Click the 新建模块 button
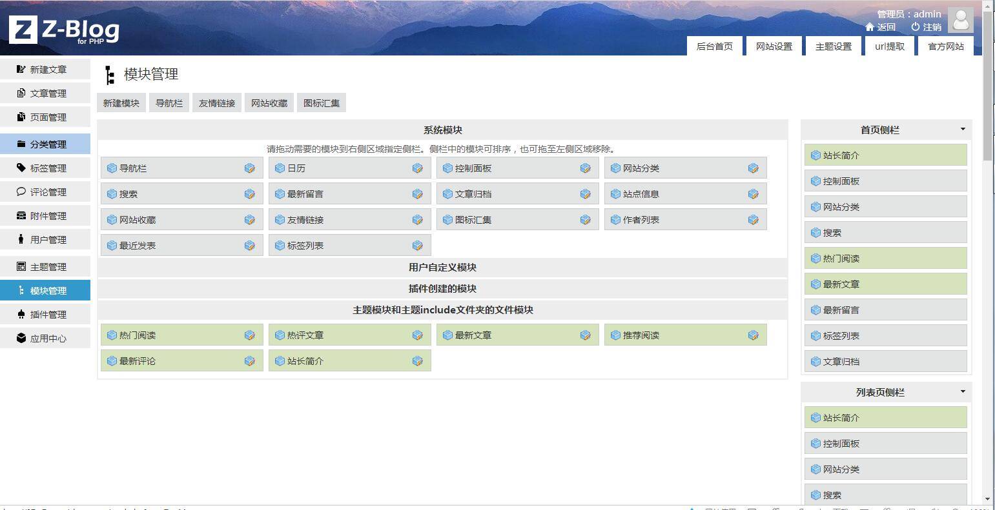 pos(121,103)
